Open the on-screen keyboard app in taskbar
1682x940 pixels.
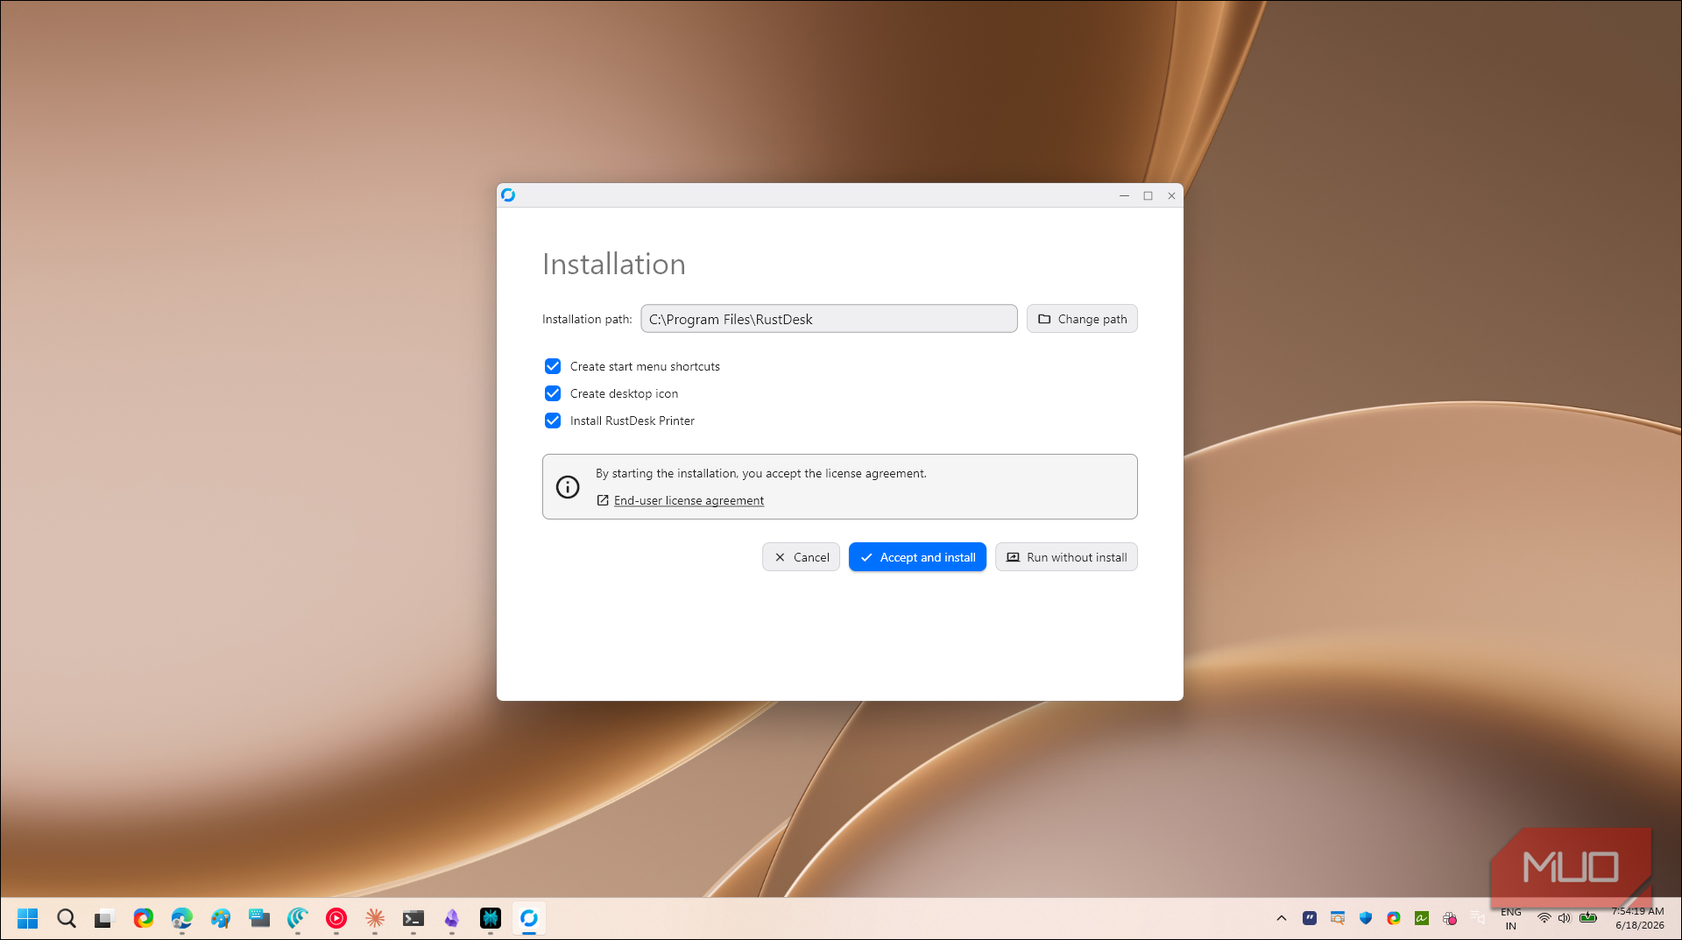pos(259,918)
